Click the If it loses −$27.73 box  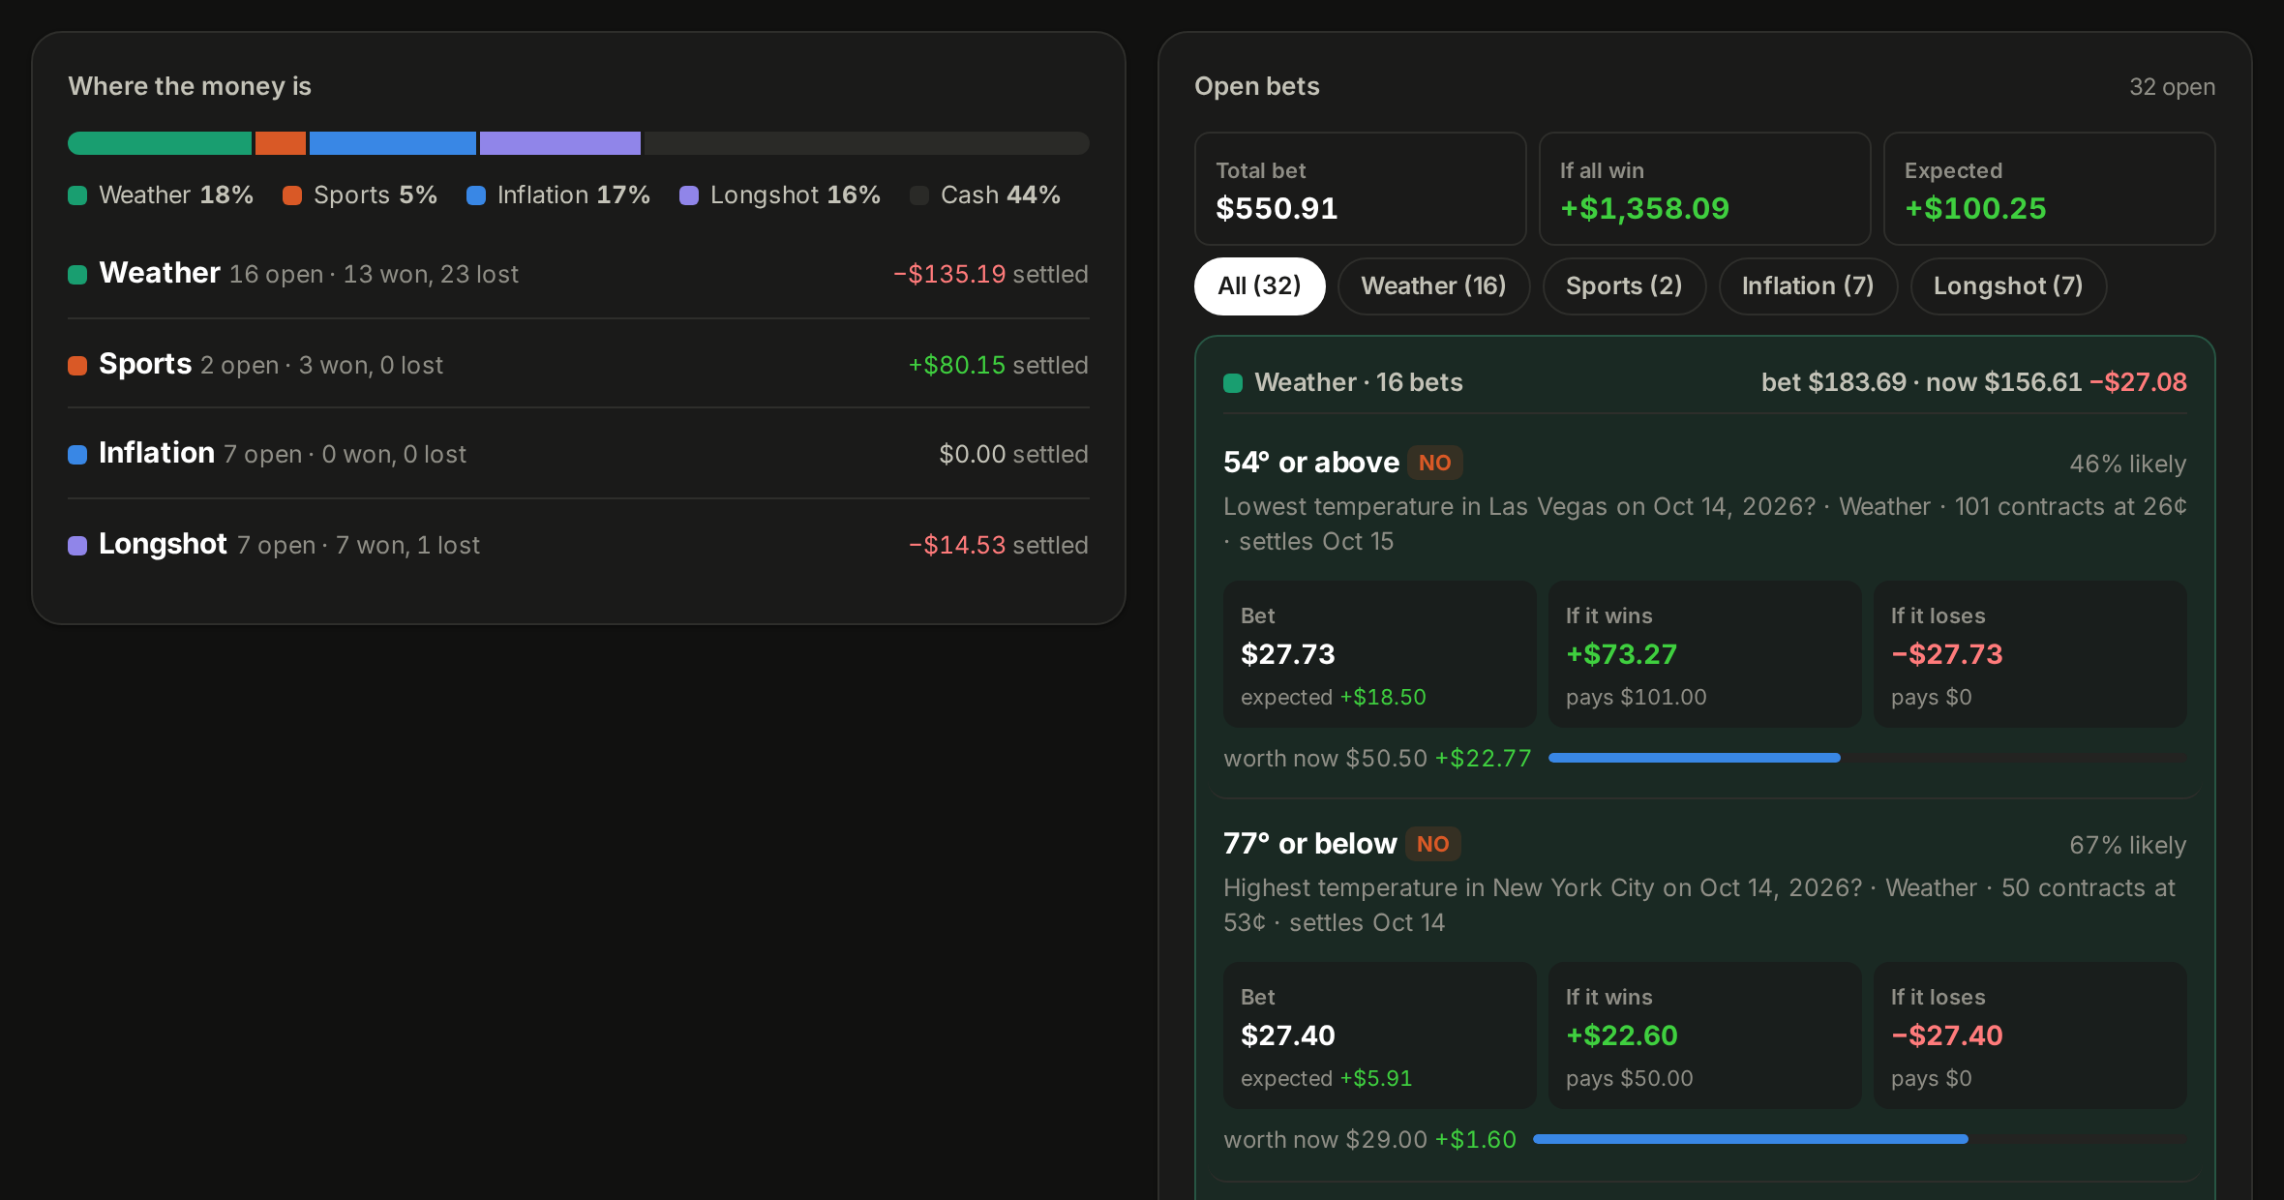tap(2029, 654)
